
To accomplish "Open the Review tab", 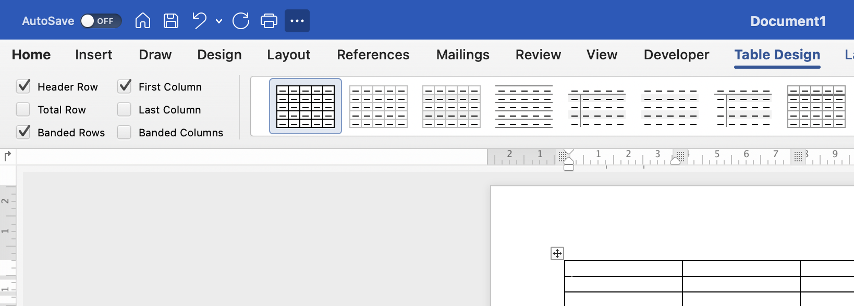I will tap(538, 55).
